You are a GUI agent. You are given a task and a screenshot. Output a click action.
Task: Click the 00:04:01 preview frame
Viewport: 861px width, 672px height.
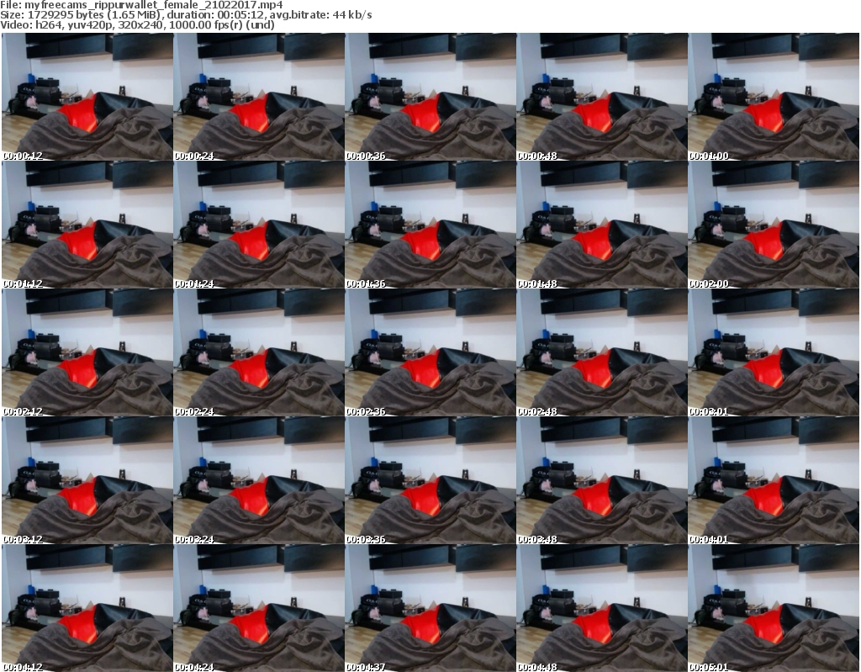(774, 480)
